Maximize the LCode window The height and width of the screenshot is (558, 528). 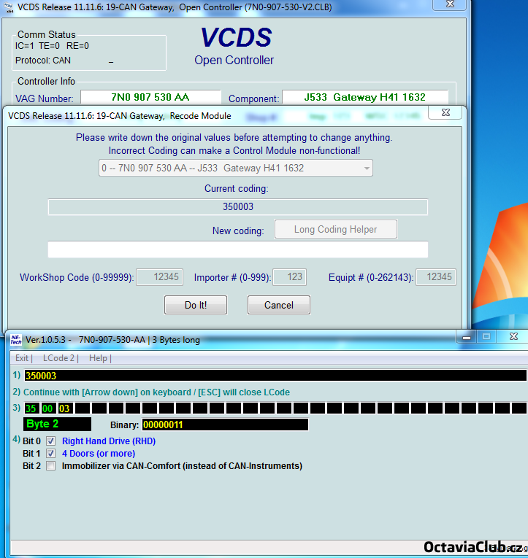486,337
